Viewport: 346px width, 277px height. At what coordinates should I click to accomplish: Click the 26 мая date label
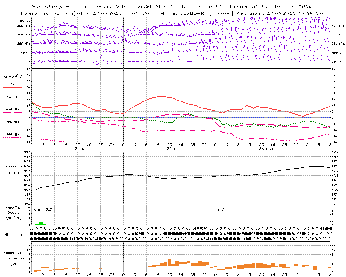[266, 149]
